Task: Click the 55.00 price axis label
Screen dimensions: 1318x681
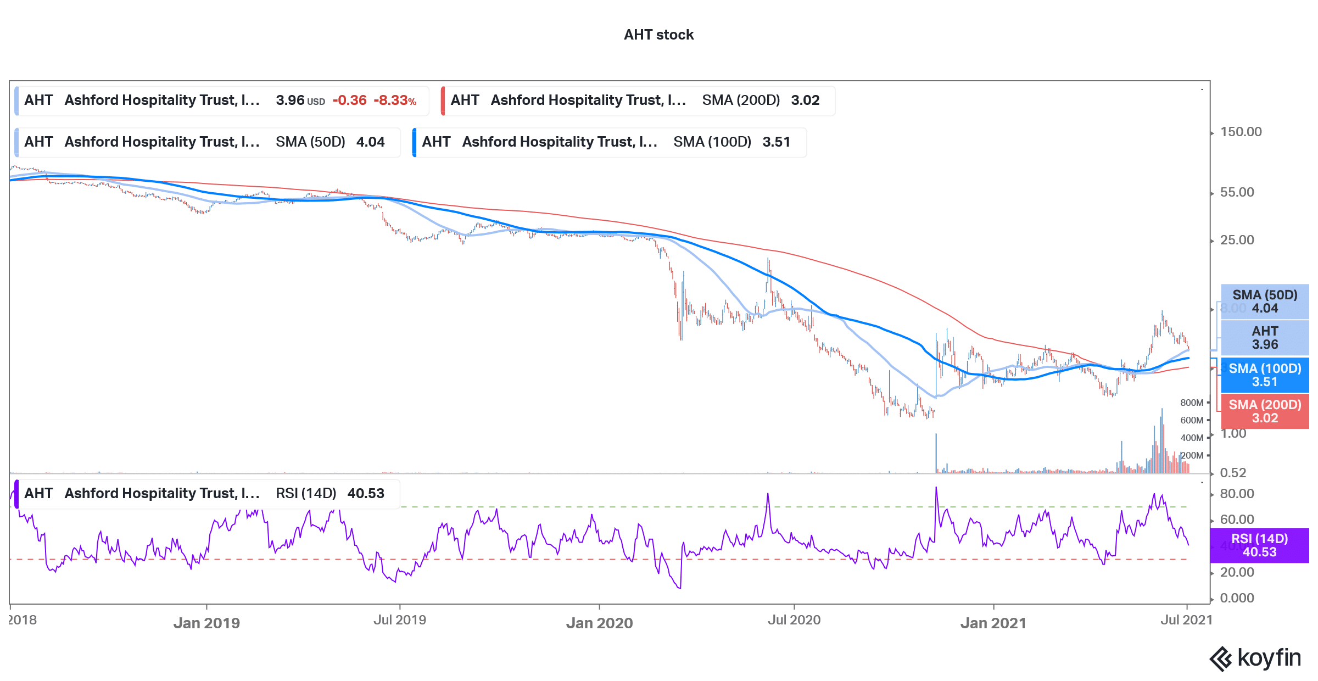Action: 1237,192
